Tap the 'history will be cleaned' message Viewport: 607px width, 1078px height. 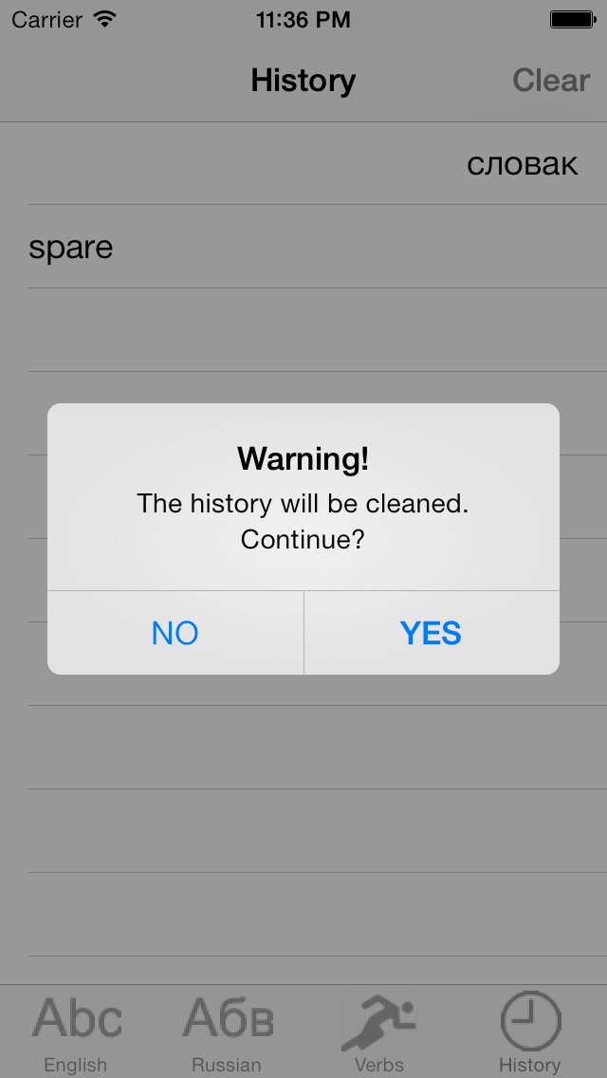(303, 521)
